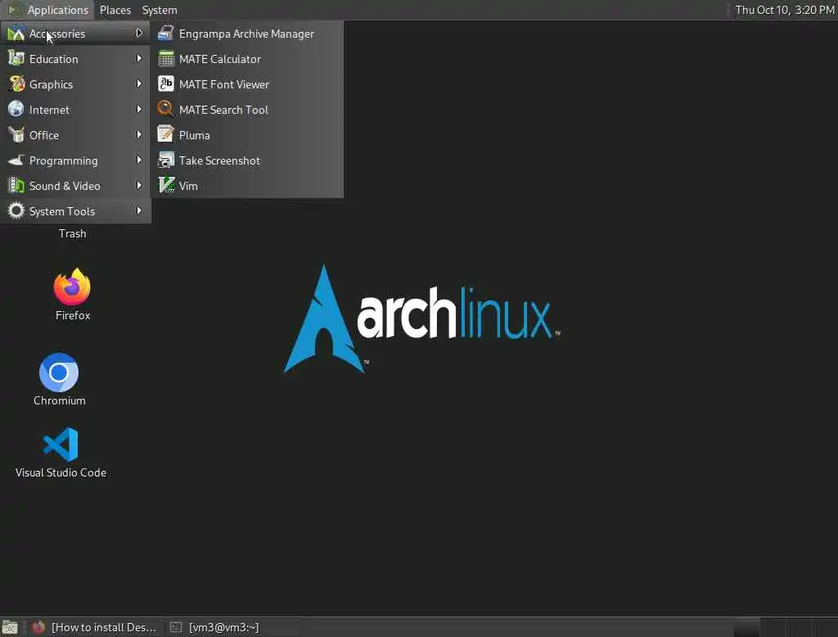Open the System menu
The height and width of the screenshot is (637, 838).
tap(160, 10)
